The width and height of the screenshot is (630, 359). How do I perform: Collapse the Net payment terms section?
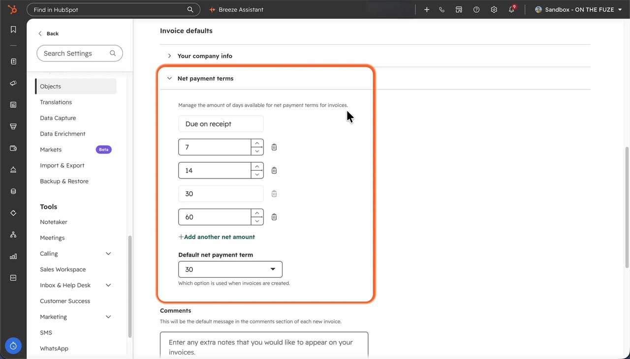click(169, 78)
